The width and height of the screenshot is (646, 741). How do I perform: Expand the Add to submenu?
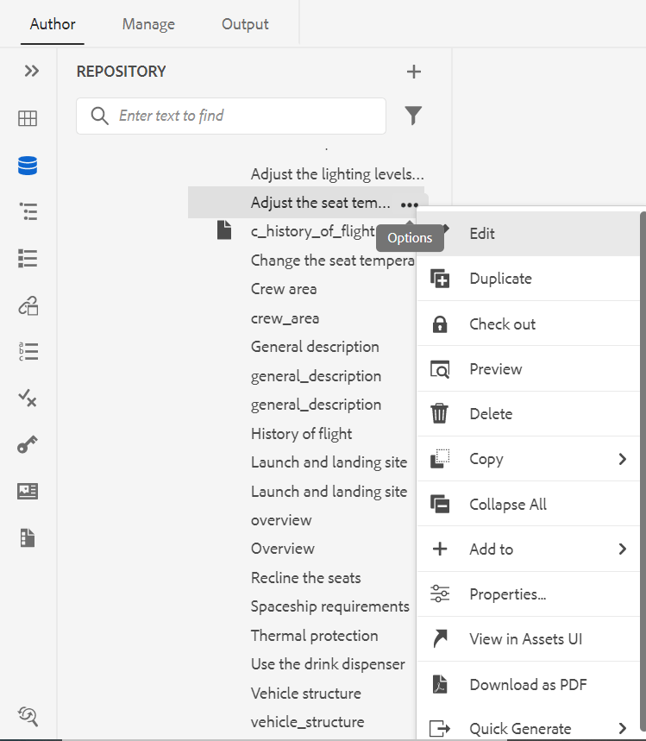tap(622, 549)
